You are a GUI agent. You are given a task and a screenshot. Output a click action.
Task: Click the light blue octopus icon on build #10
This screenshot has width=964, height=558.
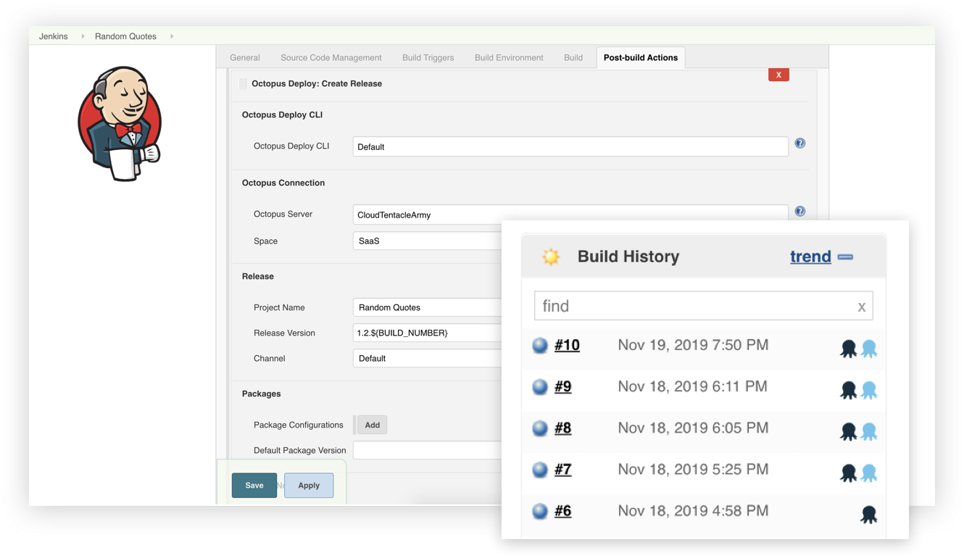[869, 349]
